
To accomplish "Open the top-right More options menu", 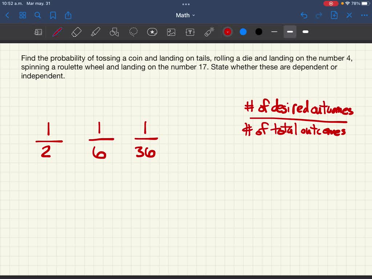I will click(x=364, y=15).
